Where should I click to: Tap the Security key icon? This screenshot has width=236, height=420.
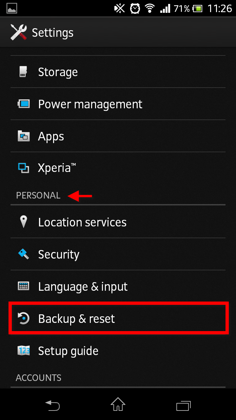(x=23, y=254)
